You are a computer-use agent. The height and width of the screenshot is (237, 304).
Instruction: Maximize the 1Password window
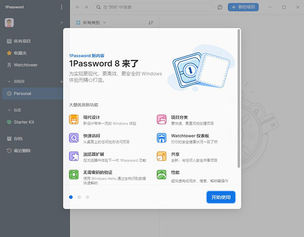pyautogui.click(x=284, y=7)
